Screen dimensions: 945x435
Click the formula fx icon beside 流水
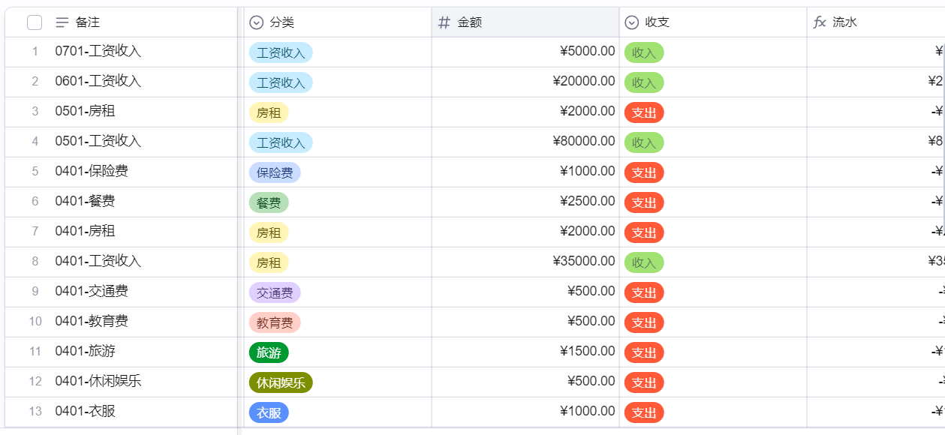click(820, 22)
